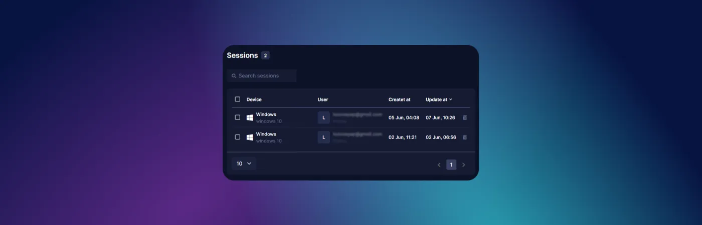Check the session created 02 Jun, 11:21
This screenshot has width=702, height=225.
click(238, 137)
